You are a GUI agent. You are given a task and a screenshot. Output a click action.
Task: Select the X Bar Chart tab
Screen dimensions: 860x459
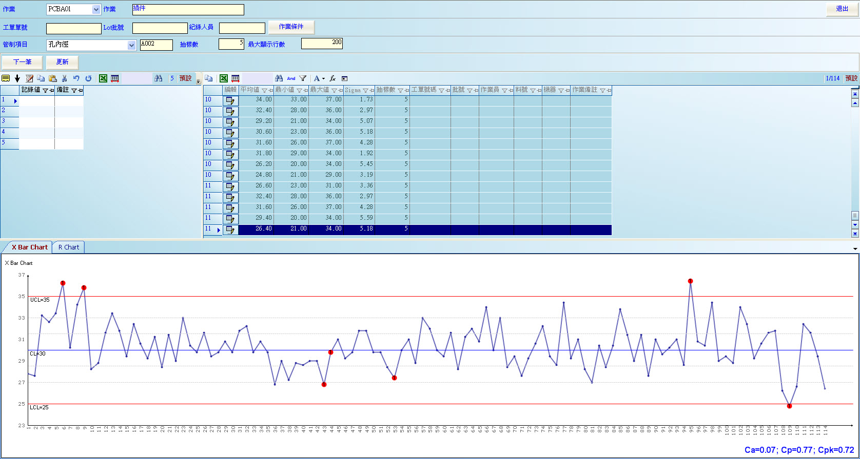click(29, 247)
